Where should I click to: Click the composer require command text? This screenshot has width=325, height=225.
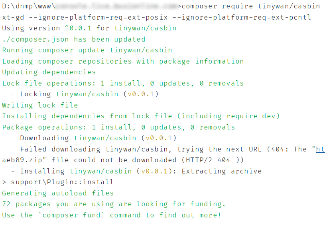(x=250, y=6)
